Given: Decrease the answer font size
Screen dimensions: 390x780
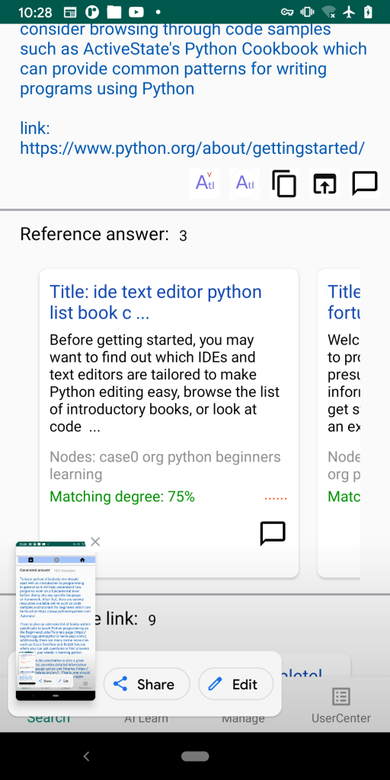Looking at the screenshot, I should (245, 184).
